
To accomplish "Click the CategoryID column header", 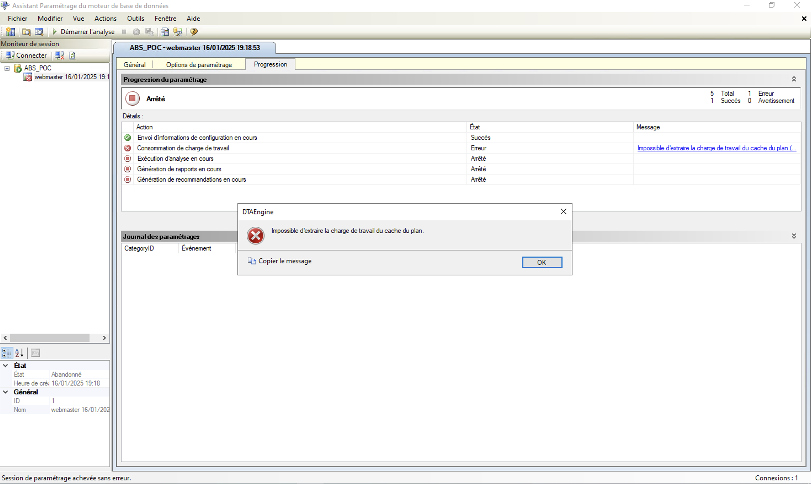I will pyautogui.click(x=150, y=248).
